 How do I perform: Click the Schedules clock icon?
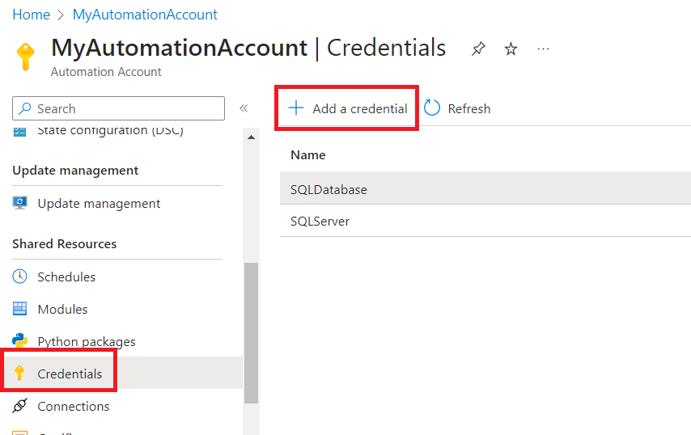(x=20, y=277)
